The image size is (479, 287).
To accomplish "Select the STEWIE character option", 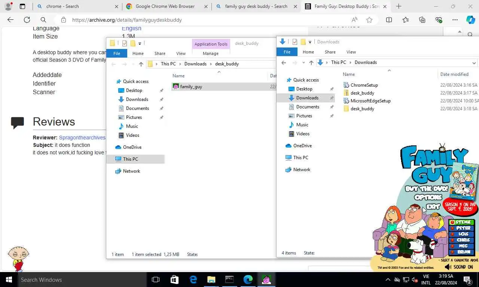I will click(461, 222).
